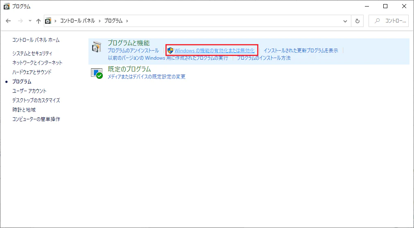This screenshot has width=414, height=228.
Task: Maximize the プログラム window
Action: coord(385,6)
